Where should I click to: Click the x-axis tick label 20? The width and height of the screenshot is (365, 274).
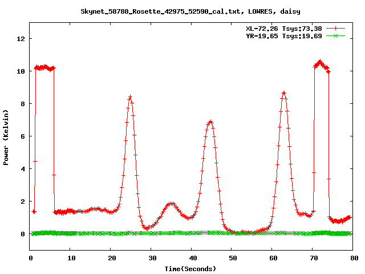(x=112, y=258)
